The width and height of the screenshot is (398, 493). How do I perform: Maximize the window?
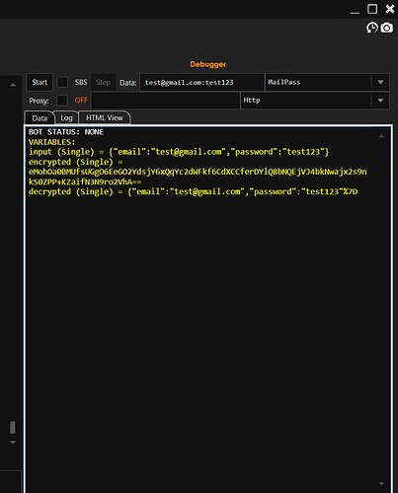point(372,9)
